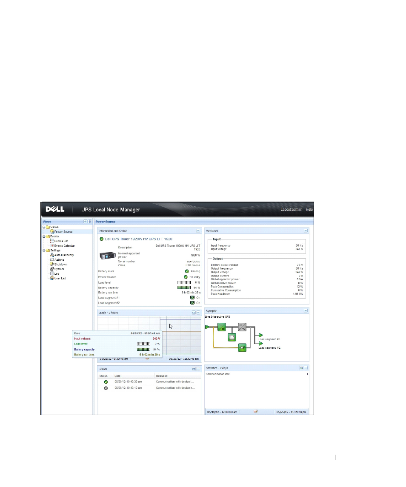The height and width of the screenshot is (487, 406).
Task: Collapse the Synoptic panel
Action: point(306,310)
